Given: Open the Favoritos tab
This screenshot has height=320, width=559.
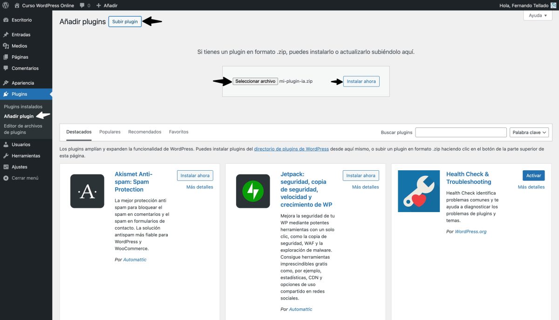Looking at the screenshot, I should pyautogui.click(x=178, y=132).
